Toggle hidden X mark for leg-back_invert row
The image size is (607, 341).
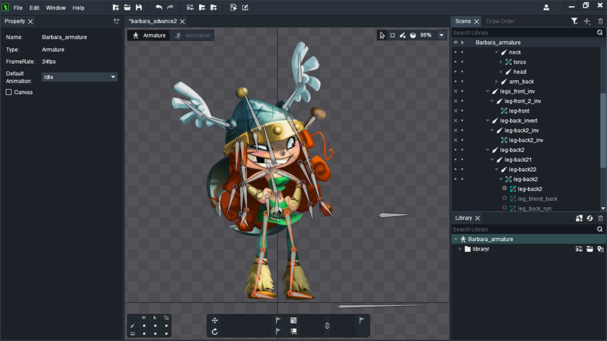pos(456,121)
